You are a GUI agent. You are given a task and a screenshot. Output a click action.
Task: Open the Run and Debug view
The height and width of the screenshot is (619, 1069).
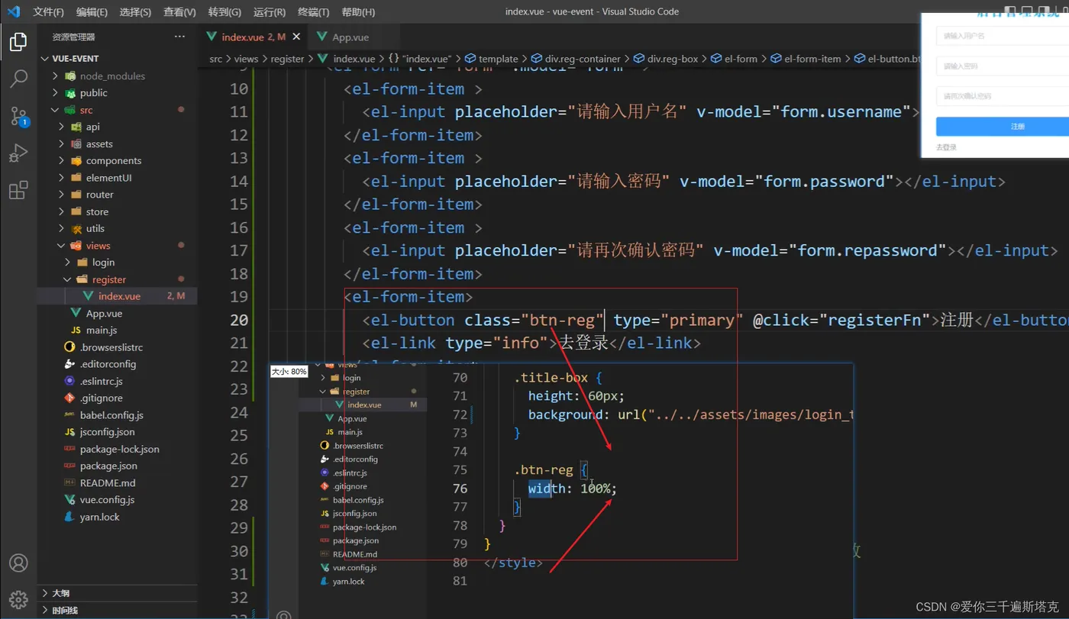coord(18,153)
